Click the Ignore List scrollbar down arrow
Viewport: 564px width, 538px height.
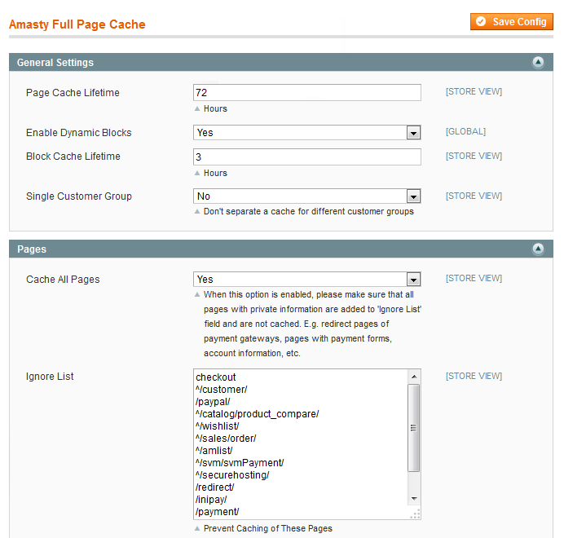pyautogui.click(x=414, y=499)
